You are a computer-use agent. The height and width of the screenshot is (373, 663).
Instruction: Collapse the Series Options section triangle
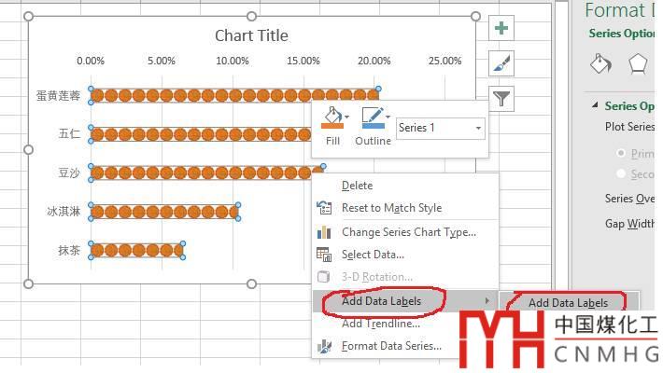click(596, 106)
